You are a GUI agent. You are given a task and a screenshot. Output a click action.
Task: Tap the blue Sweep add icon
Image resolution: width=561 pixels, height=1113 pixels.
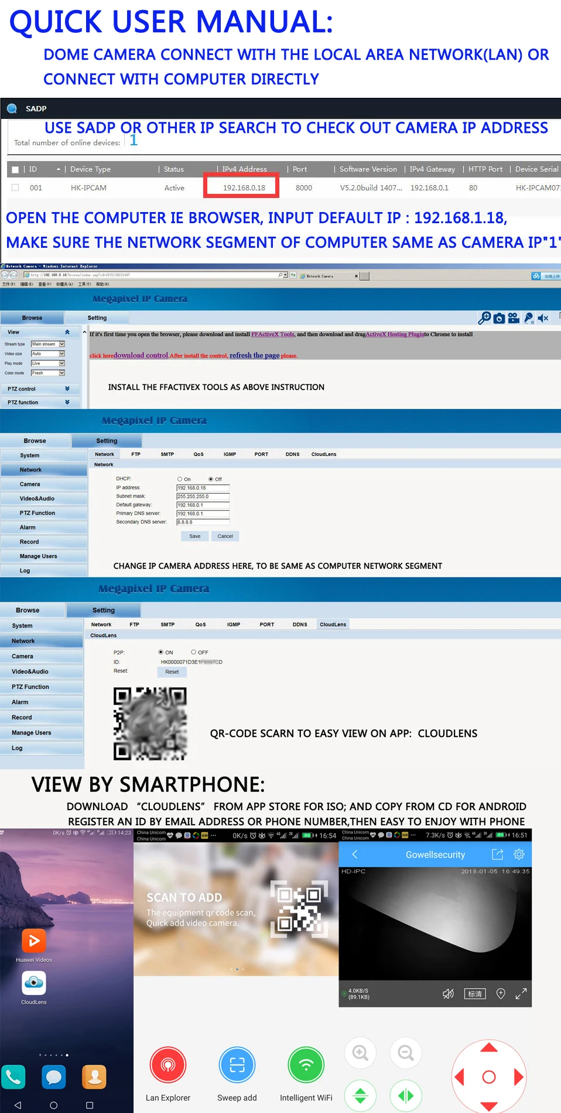tap(237, 1065)
